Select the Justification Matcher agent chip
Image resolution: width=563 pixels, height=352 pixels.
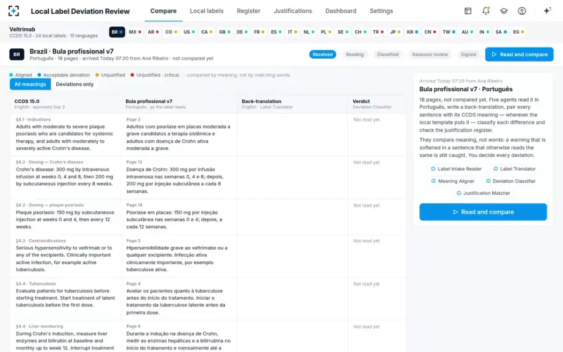[483, 193]
